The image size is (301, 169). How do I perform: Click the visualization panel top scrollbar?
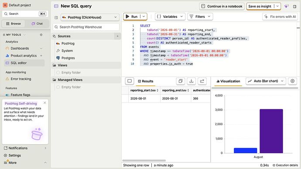[255, 88]
